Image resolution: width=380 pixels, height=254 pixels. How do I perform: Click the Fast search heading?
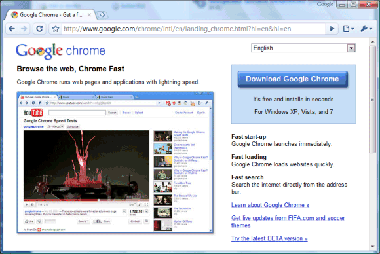[248, 177]
